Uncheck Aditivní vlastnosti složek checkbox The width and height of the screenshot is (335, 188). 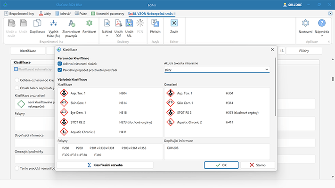(x=60, y=63)
